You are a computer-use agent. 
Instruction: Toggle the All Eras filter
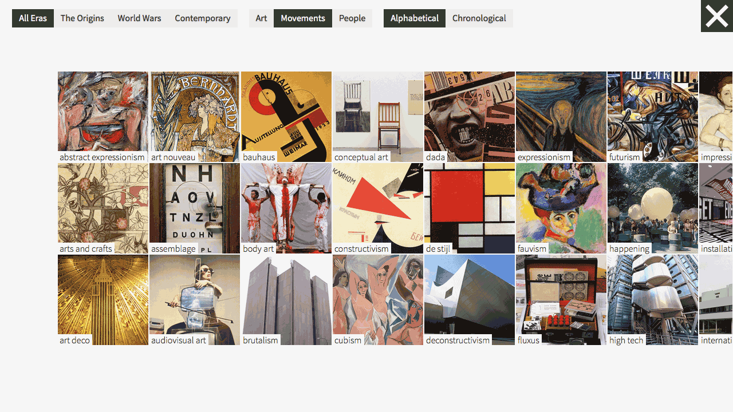[x=33, y=18]
